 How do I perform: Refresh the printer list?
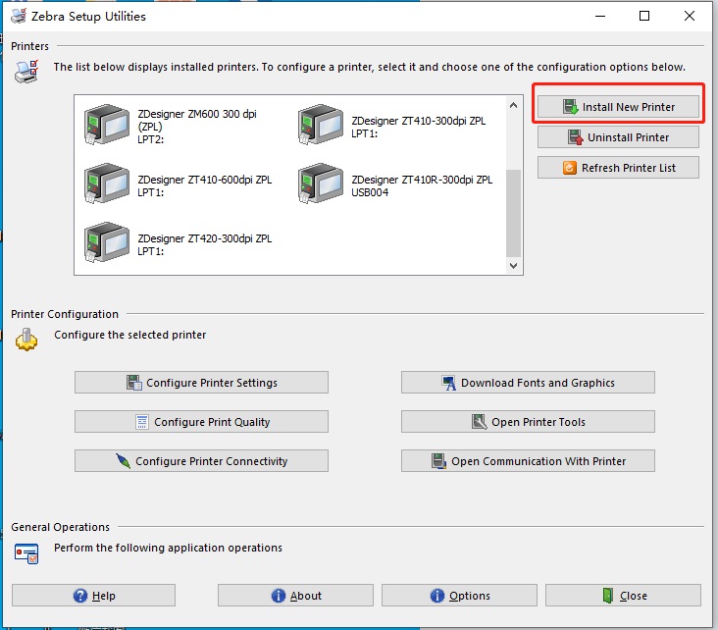(618, 168)
